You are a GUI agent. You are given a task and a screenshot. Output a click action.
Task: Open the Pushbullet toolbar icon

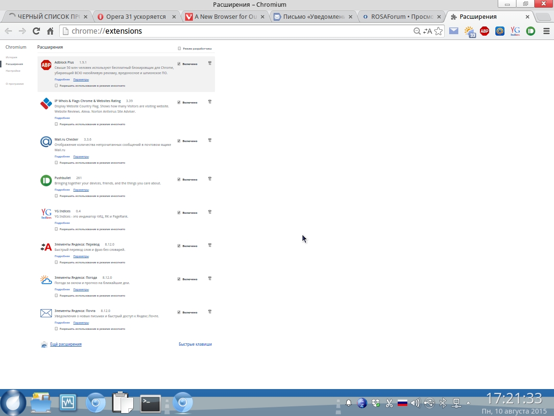[x=531, y=31]
